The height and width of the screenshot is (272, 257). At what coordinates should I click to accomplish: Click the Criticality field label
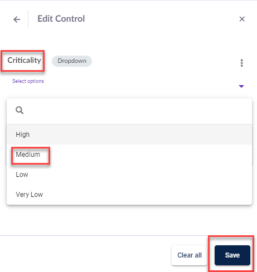click(x=24, y=60)
